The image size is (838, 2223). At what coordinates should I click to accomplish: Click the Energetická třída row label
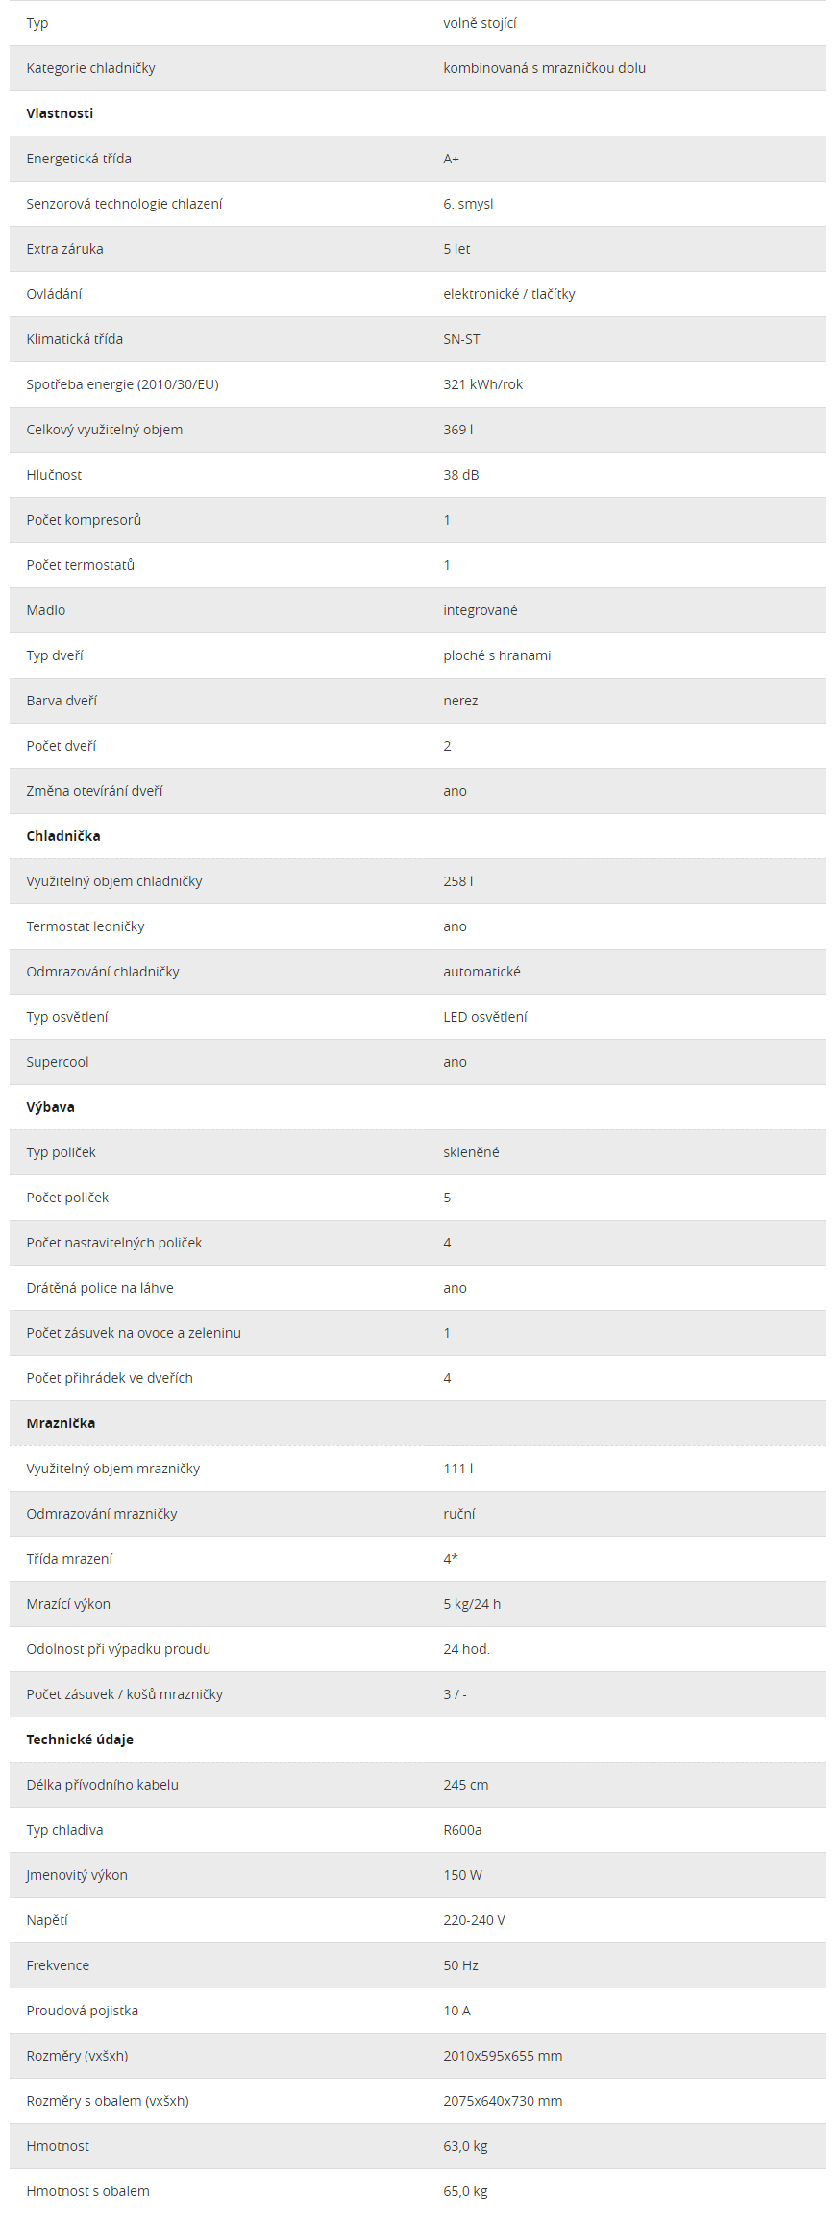pos(79,159)
